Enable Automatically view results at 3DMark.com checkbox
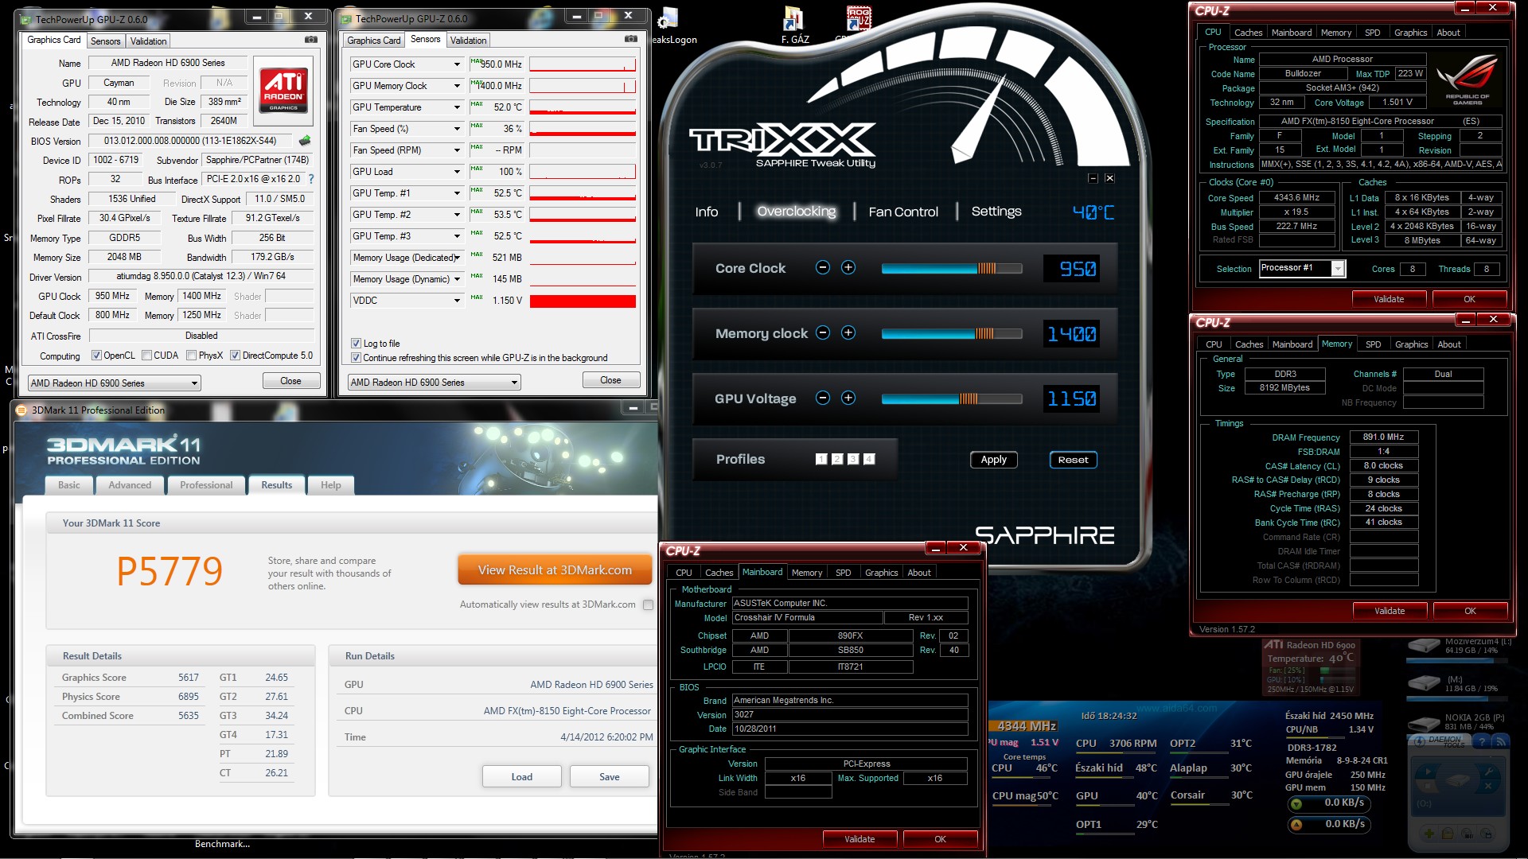 (648, 604)
